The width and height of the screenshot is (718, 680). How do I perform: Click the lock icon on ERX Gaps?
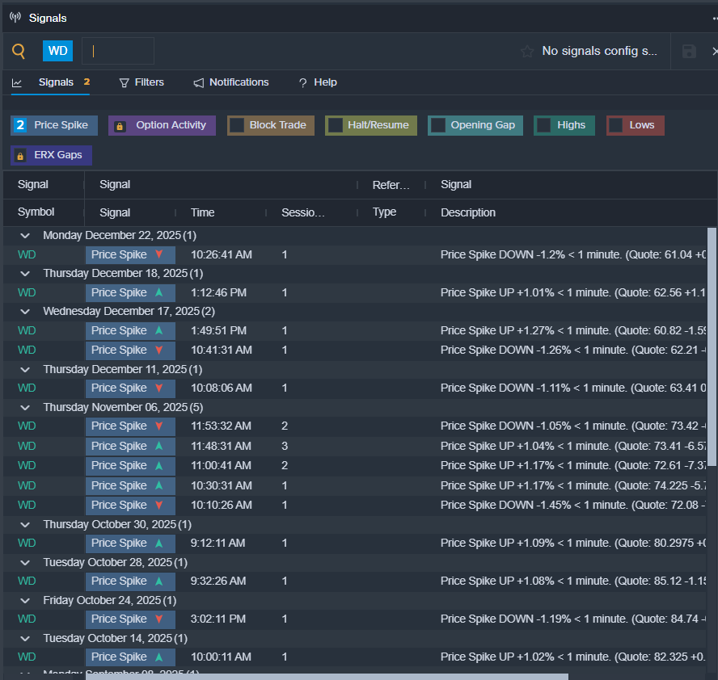tap(21, 155)
